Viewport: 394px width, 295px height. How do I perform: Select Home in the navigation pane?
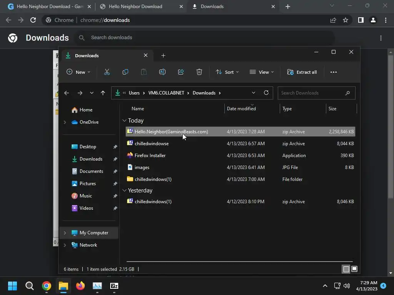(x=86, y=110)
